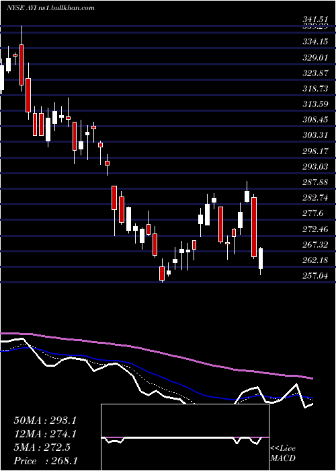Select the 303.31 price axis label

point(315,135)
